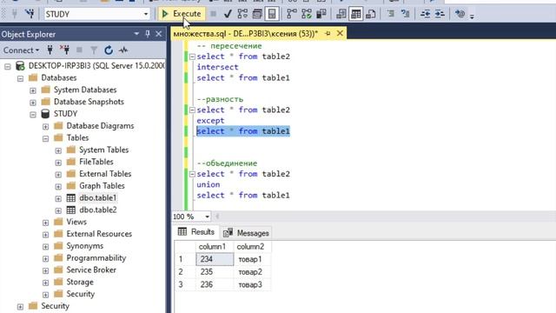The width and height of the screenshot is (556, 313).
Task: Open the STUDY database dropdown
Action: click(145, 14)
